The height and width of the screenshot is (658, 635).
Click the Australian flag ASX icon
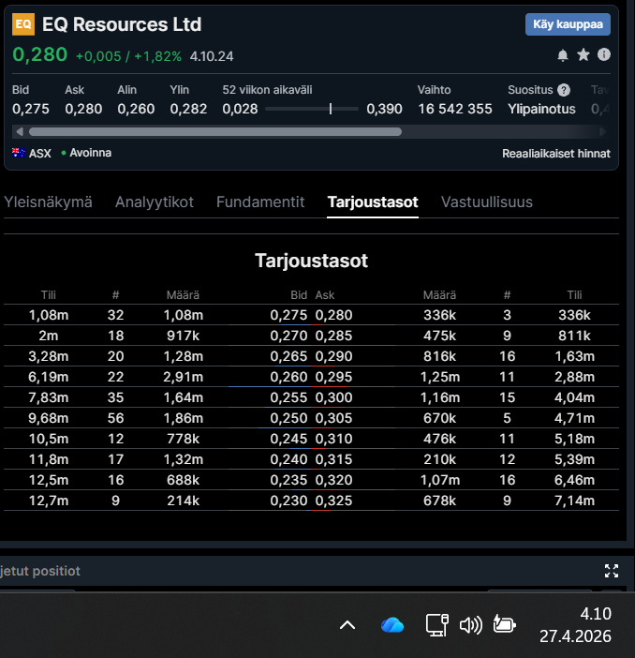[x=19, y=153]
